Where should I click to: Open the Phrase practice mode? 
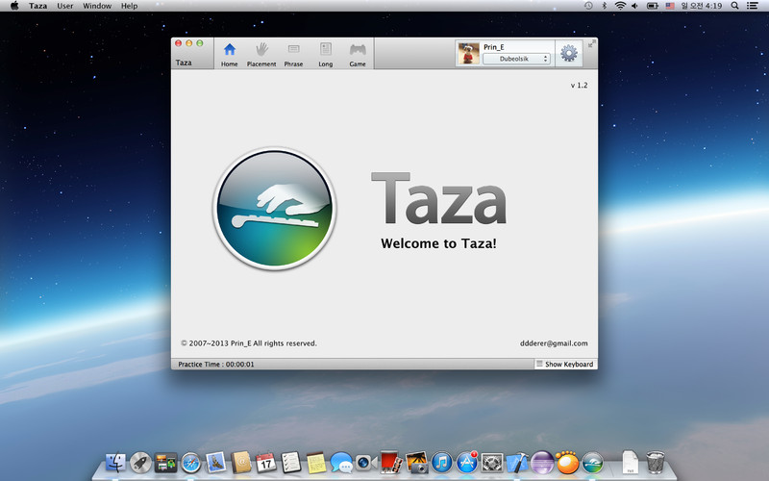coord(293,54)
